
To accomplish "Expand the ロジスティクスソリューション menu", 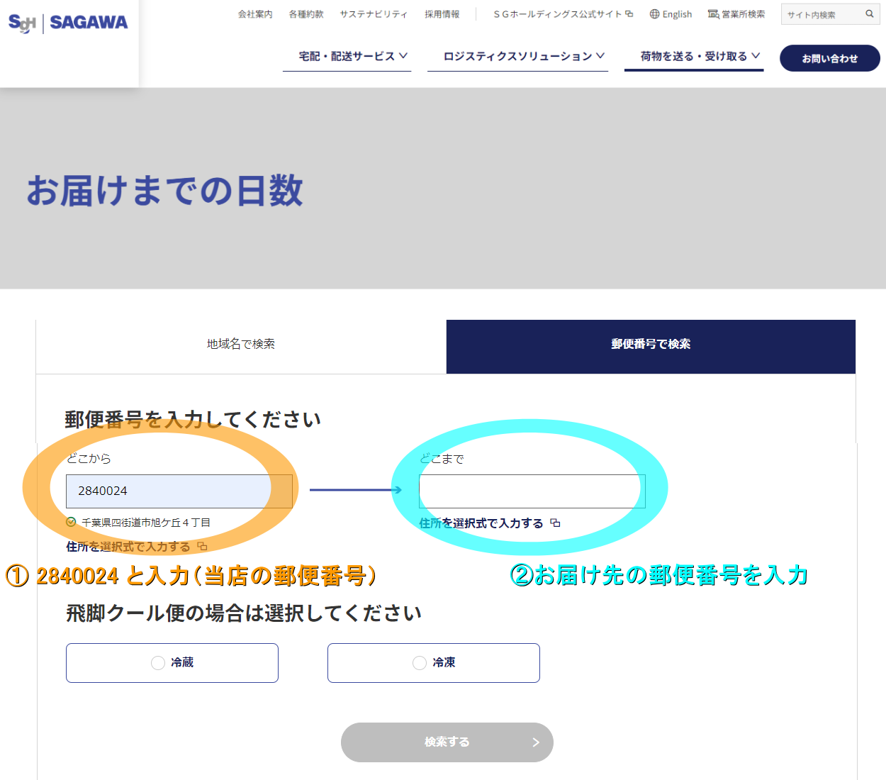I will pos(517,56).
